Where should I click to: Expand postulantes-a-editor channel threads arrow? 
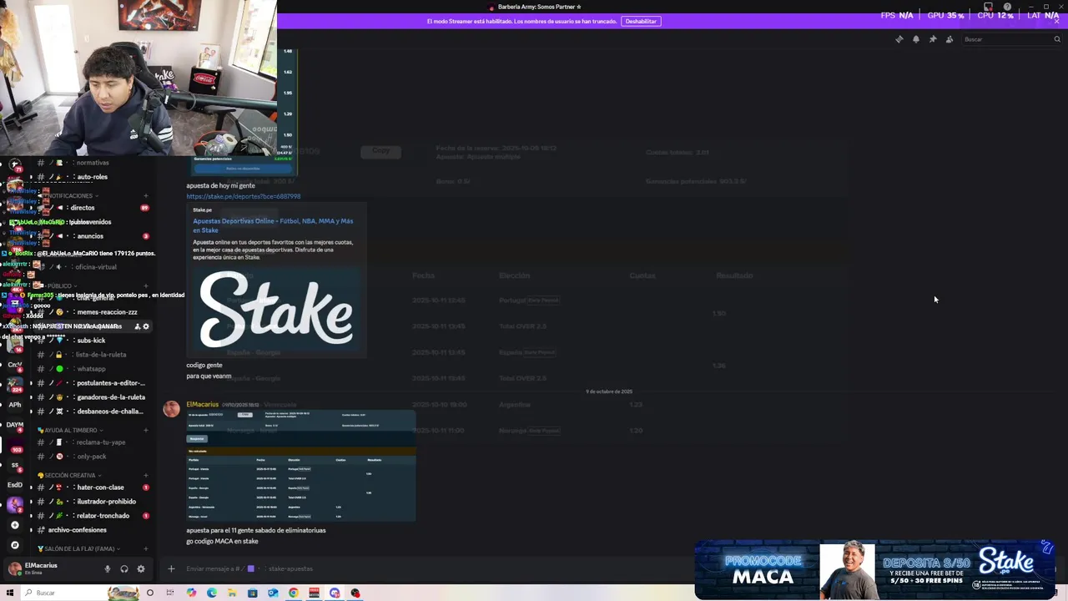pos(31,383)
